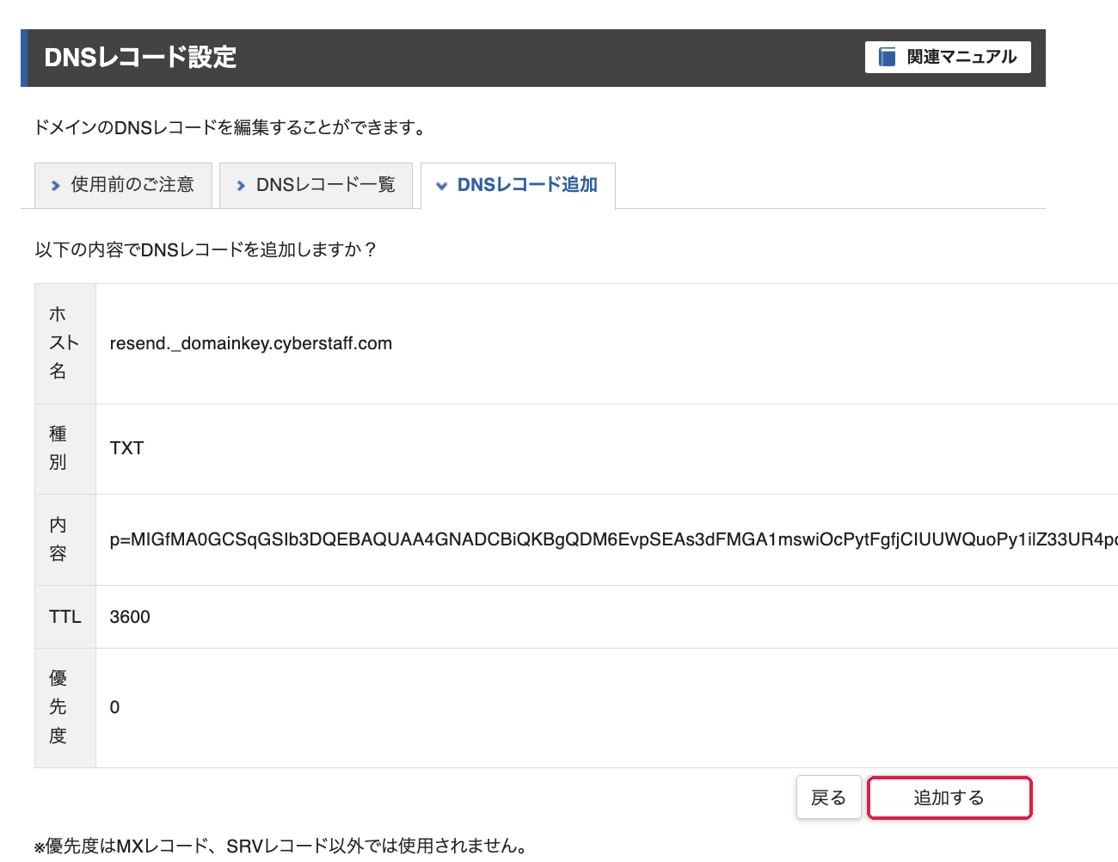The image size is (1118, 862).
Task: Click the TTL row label
Action: (x=64, y=617)
